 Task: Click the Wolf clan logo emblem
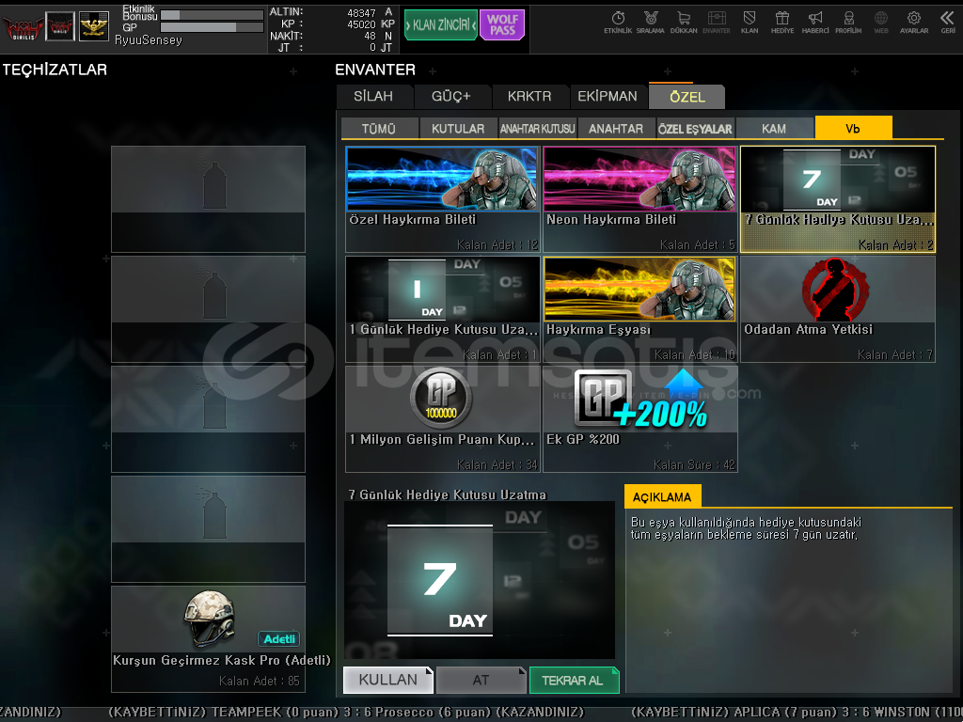pos(23,27)
